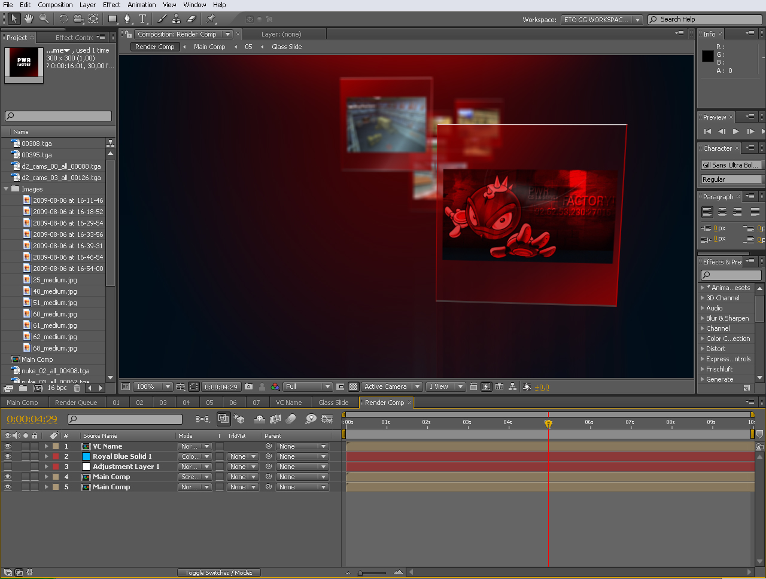This screenshot has height=579, width=766.
Task: Switch to the Glass Slide timeline tab
Action: pyautogui.click(x=333, y=403)
